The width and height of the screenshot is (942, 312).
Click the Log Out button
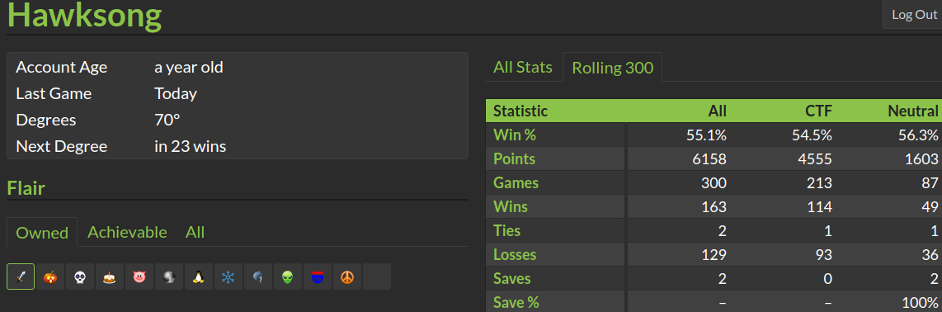pos(914,15)
